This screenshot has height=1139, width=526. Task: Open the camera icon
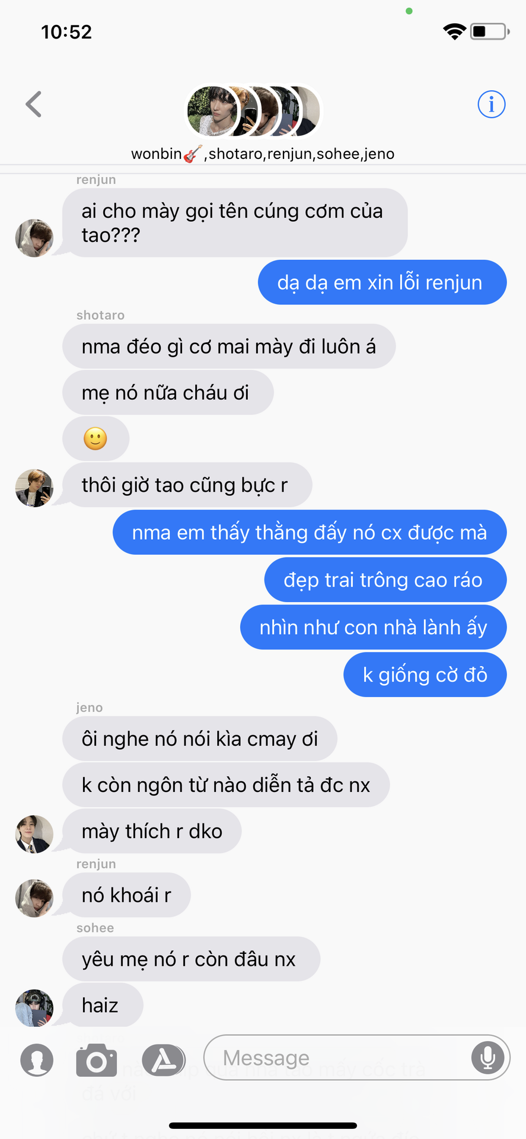click(x=97, y=1060)
